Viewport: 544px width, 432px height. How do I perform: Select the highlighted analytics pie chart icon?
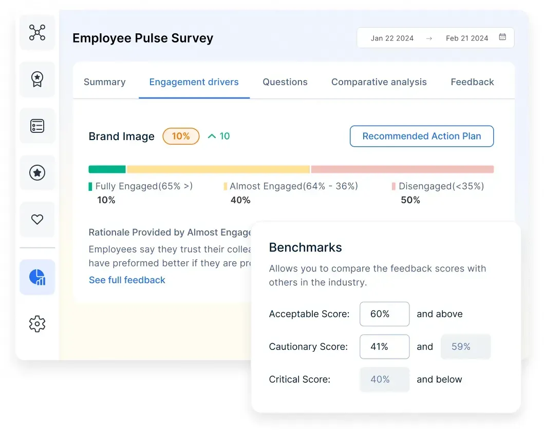(37, 277)
